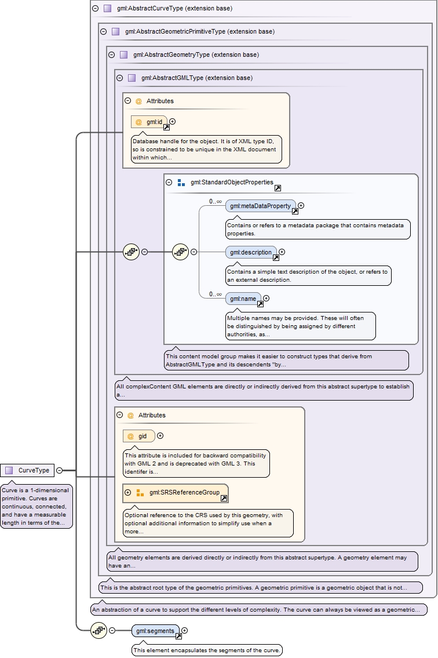Click the gml:StandardObjectProperties group icon
The width and height of the screenshot is (438, 658).
(x=181, y=183)
